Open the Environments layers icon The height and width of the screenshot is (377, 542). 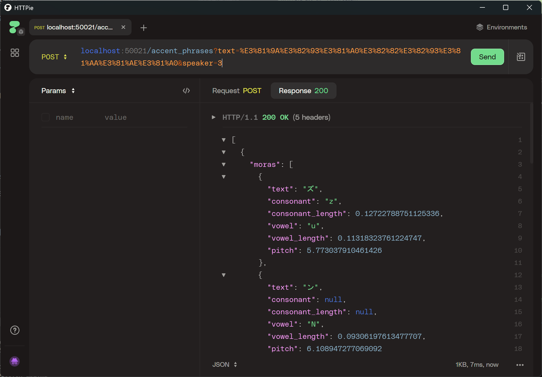pyautogui.click(x=480, y=27)
